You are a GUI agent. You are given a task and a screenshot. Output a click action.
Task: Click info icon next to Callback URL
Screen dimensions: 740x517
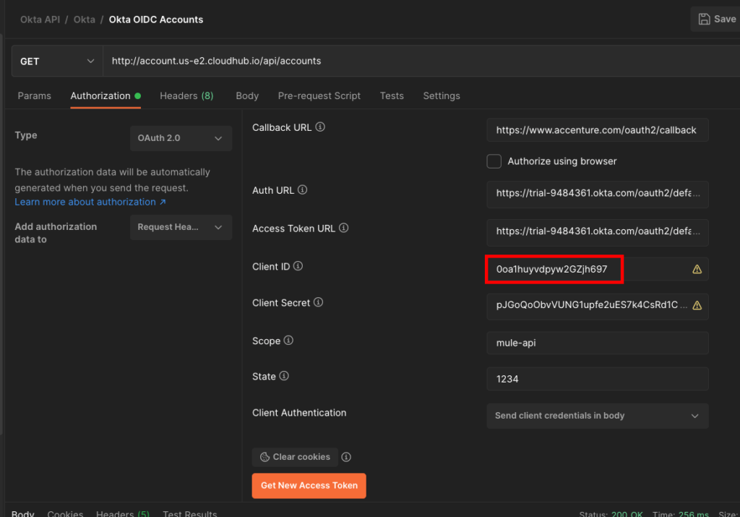320,127
